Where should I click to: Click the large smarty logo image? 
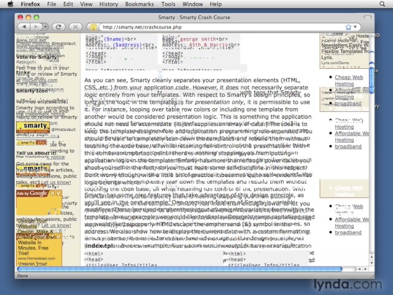point(33,127)
